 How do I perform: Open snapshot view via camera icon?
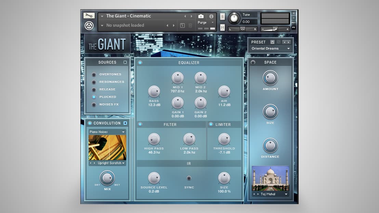click(x=201, y=16)
